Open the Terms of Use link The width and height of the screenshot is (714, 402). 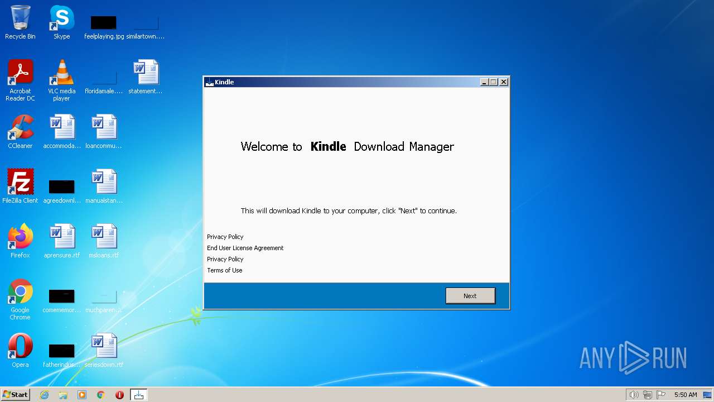[x=224, y=270]
